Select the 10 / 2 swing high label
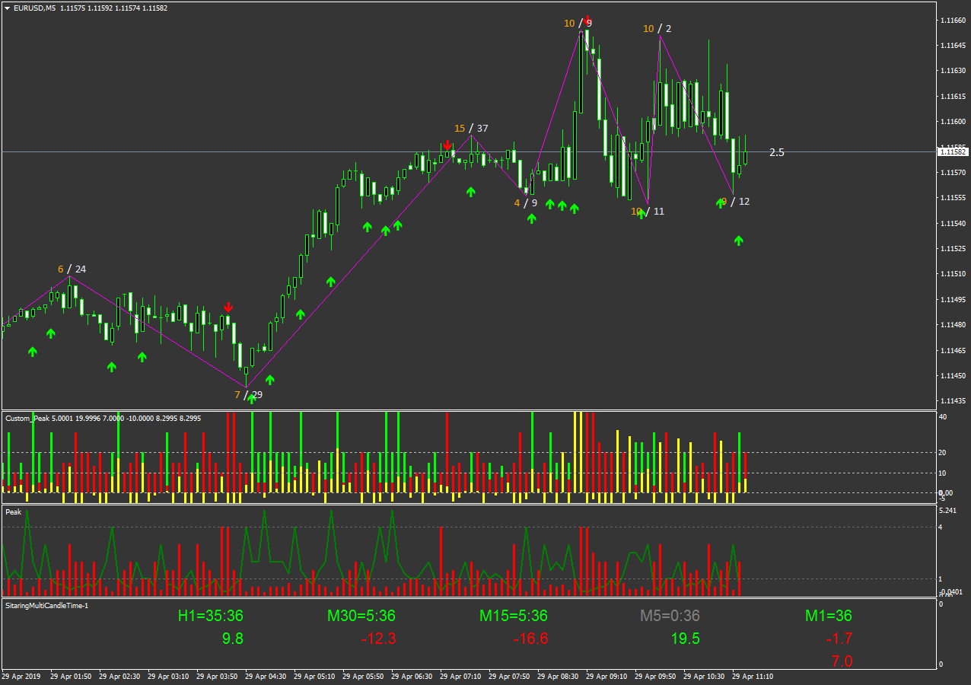The image size is (971, 685). point(657,29)
